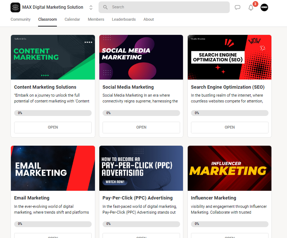Select the About tab
Viewport: 287px width, 238px height.
(149, 19)
